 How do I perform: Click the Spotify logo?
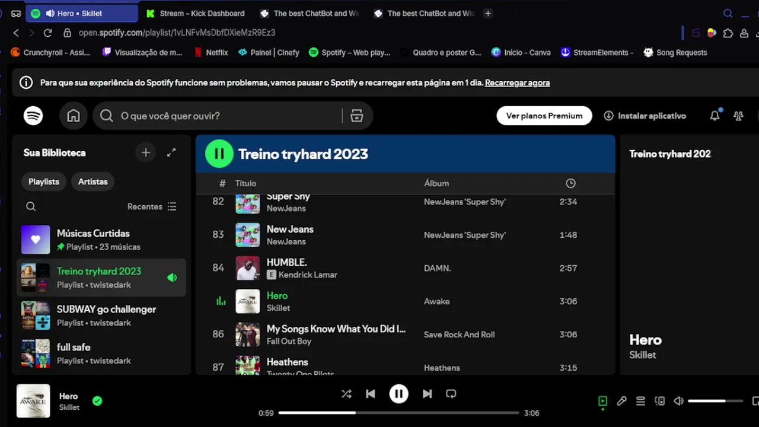33,116
